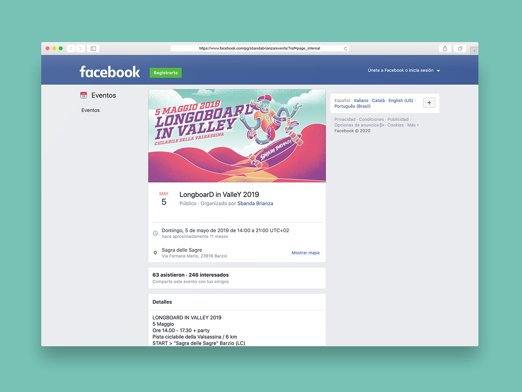Toggle the Safari sidebar icon

point(93,49)
